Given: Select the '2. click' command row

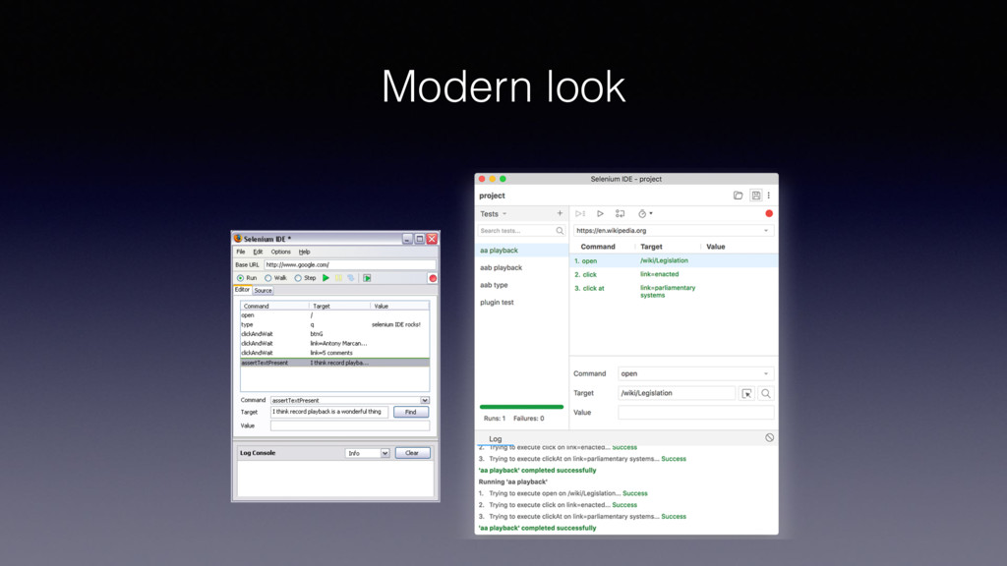Looking at the screenshot, I should [673, 274].
